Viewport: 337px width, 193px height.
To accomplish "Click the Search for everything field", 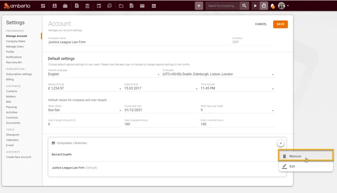I will pos(223,6).
